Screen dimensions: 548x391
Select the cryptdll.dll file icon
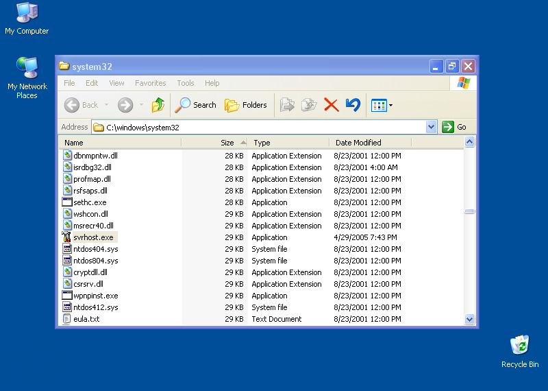[67, 272]
